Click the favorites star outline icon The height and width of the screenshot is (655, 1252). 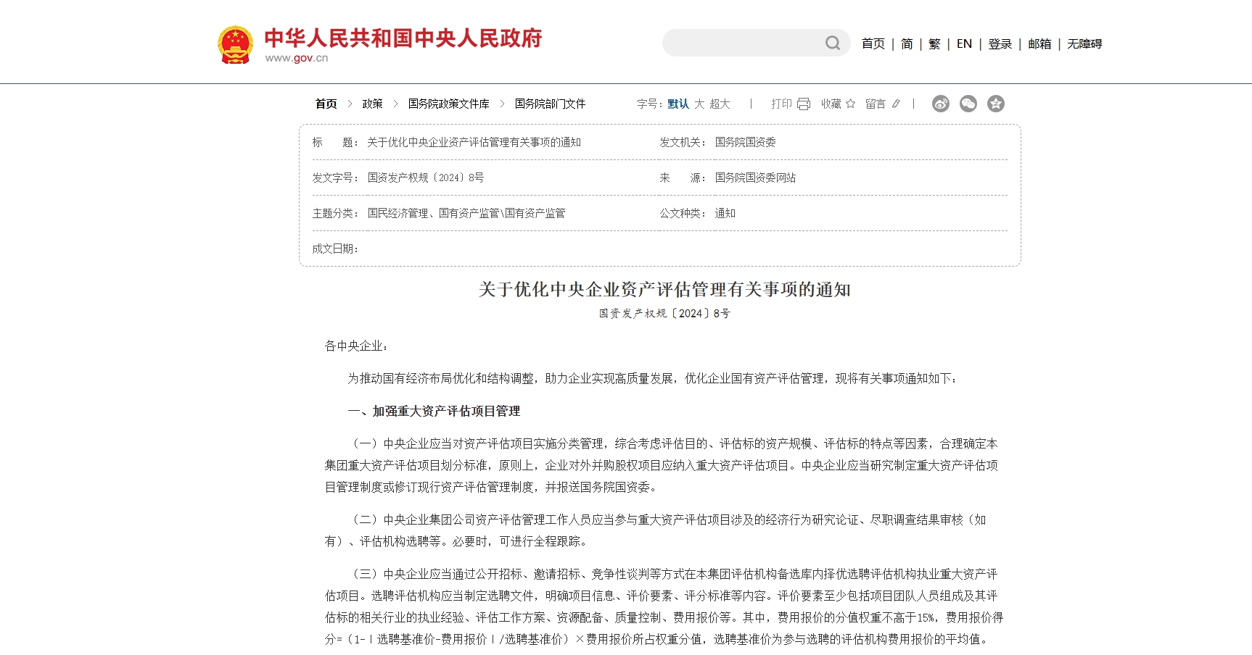[x=850, y=104]
